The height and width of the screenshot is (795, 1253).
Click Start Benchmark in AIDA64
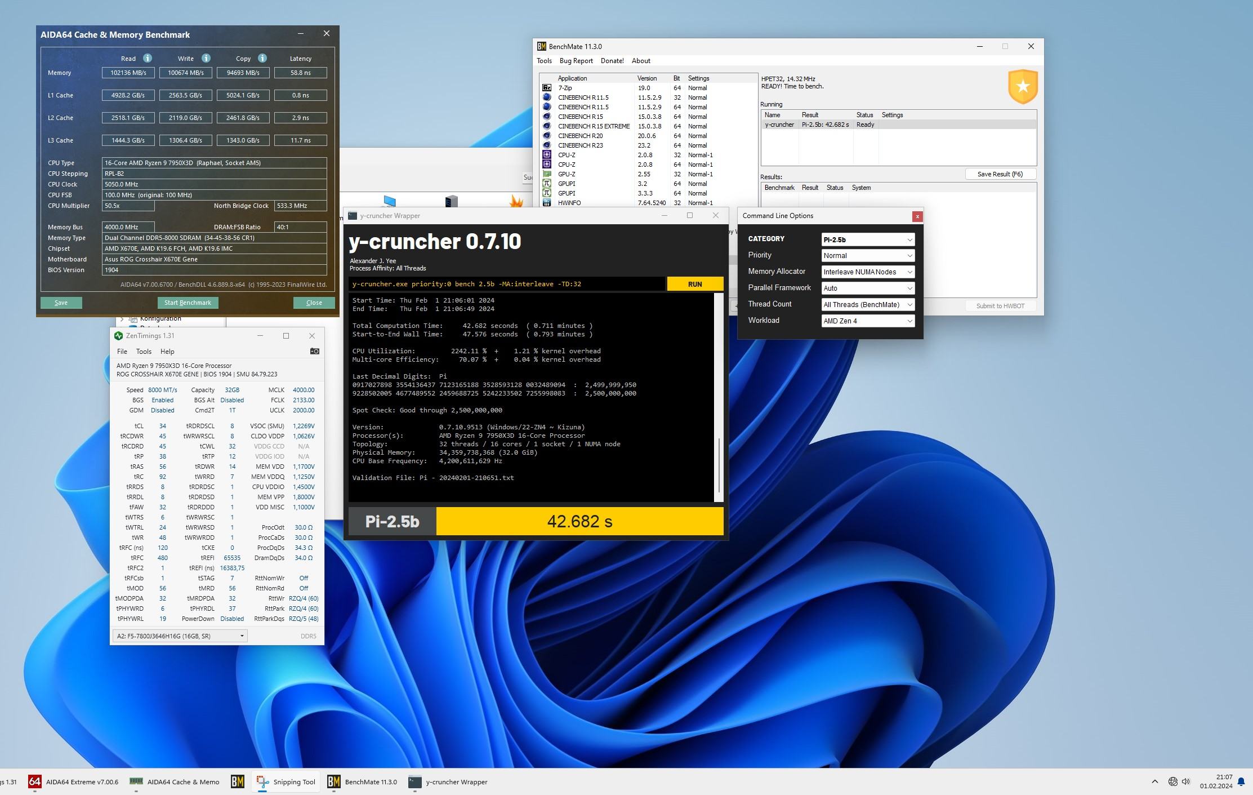(x=188, y=303)
